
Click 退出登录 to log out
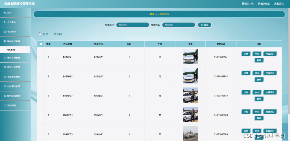coord(279,4)
